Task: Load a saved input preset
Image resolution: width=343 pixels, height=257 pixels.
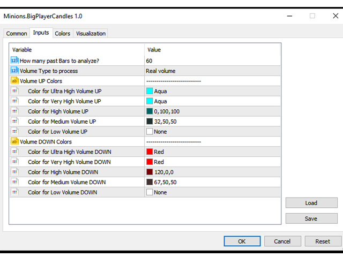Action: coord(311,203)
